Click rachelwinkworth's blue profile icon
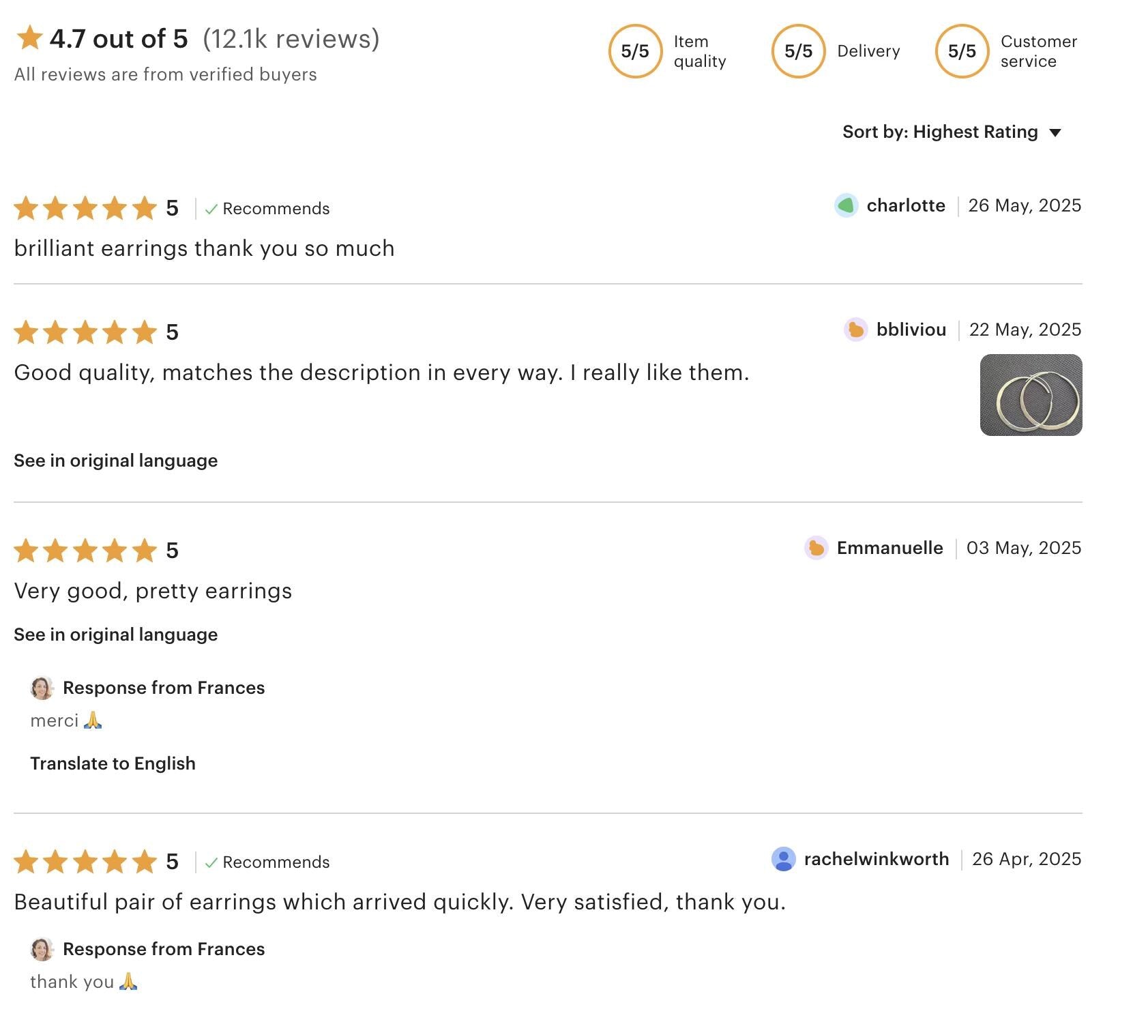Viewport: 1133px width, 1022px height. point(783,859)
